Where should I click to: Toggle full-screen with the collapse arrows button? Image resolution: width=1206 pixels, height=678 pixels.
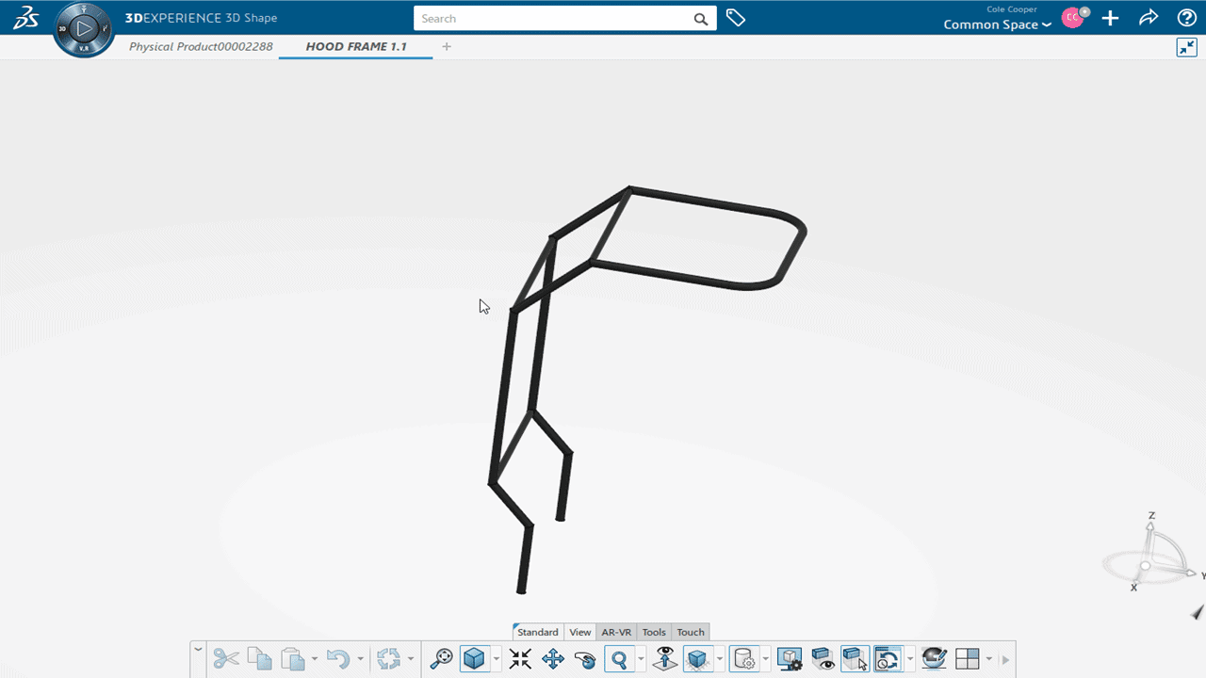[x=1186, y=47]
